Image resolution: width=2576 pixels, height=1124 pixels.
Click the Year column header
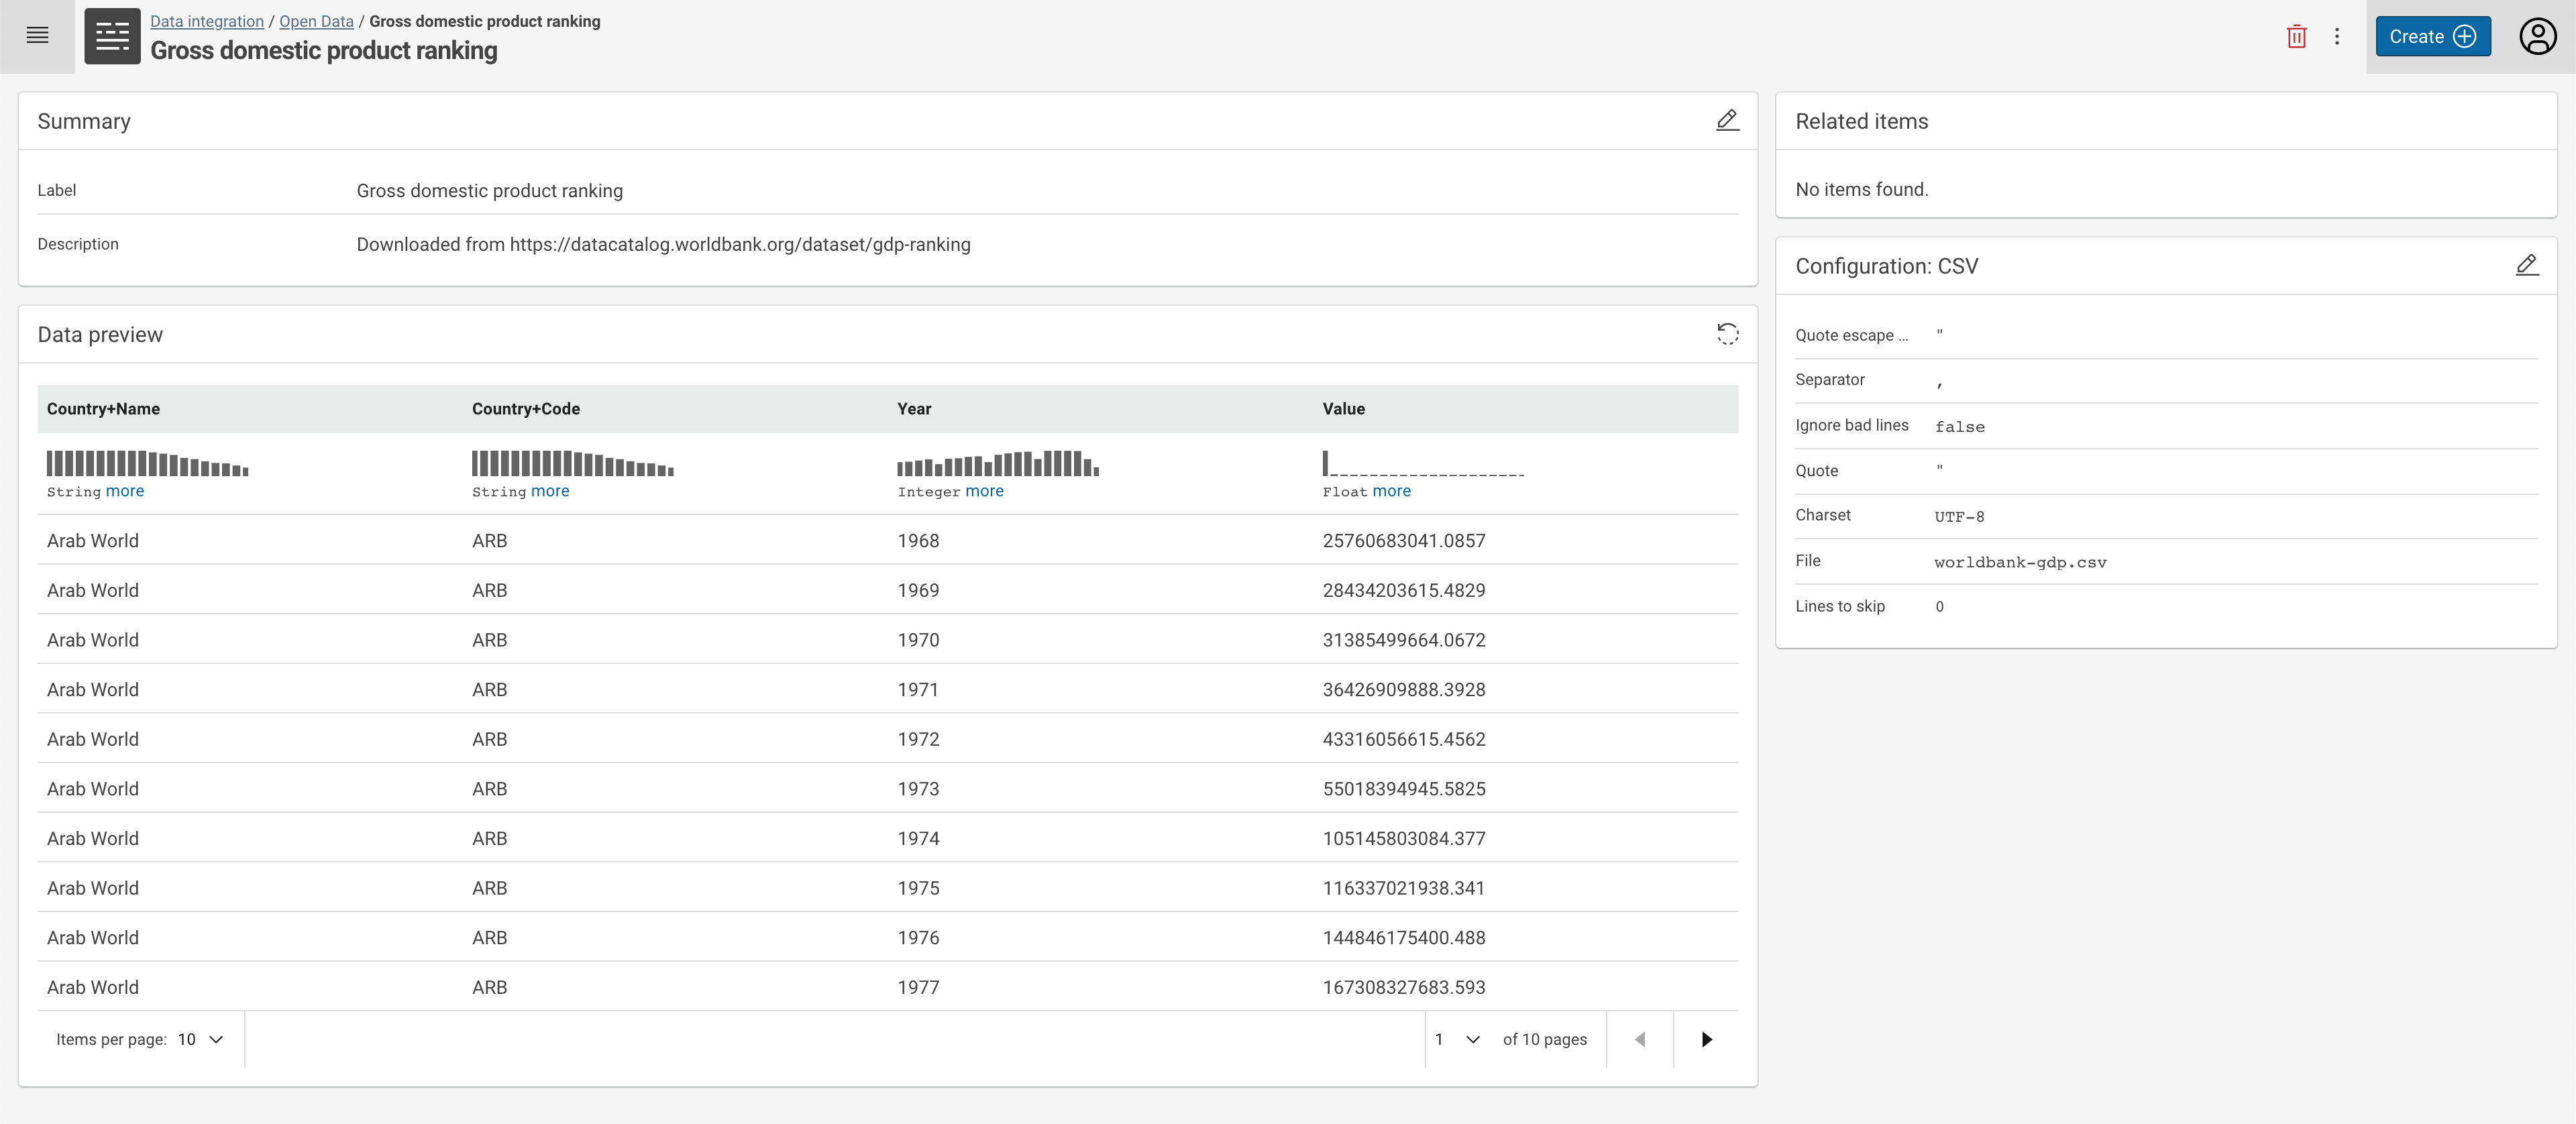coord(914,409)
